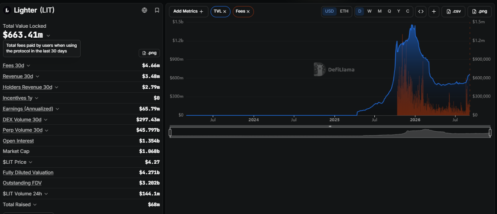Download the stats panel .png

(x=149, y=53)
